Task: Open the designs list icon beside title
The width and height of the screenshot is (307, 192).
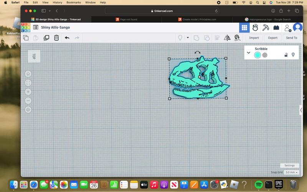Action: [x=36, y=27]
